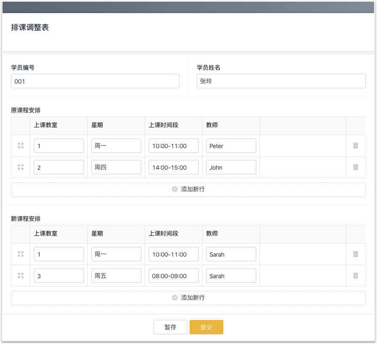
Task: Expand the 周五 row in 新课程安排
Action: 21,276
